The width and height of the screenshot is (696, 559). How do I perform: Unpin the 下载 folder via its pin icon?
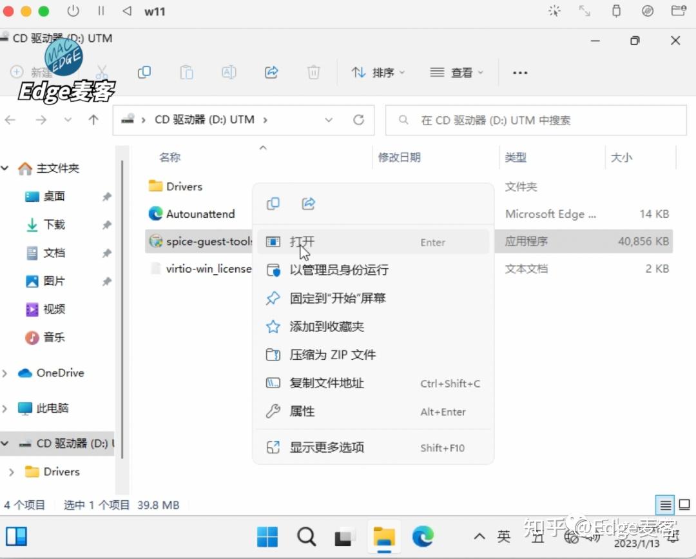[x=107, y=224]
